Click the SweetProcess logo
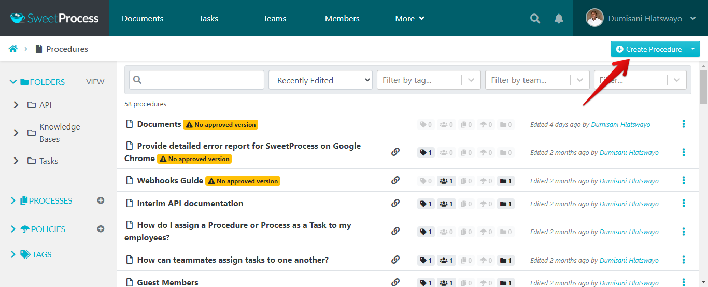The width and height of the screenshot is (708, 287). pyautogui.click(x=54, y=18)
